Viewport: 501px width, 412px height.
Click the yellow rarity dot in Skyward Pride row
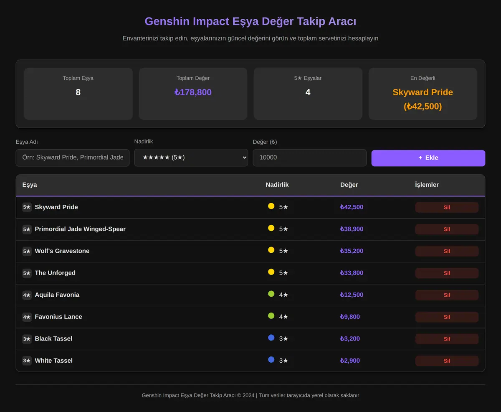[271, 206]
